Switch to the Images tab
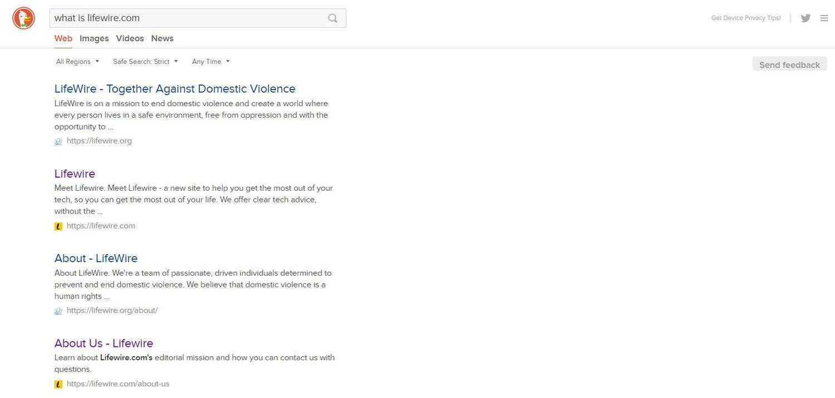 [x=94, y=38]
